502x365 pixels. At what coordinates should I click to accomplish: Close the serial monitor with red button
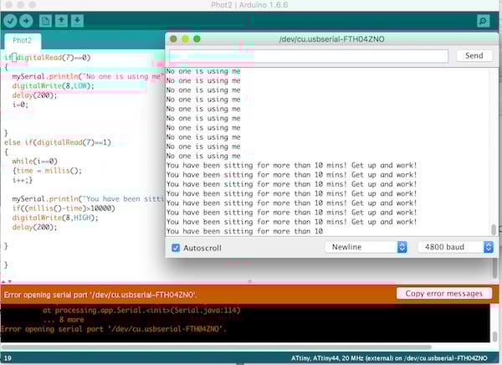(x=173, y=39)
